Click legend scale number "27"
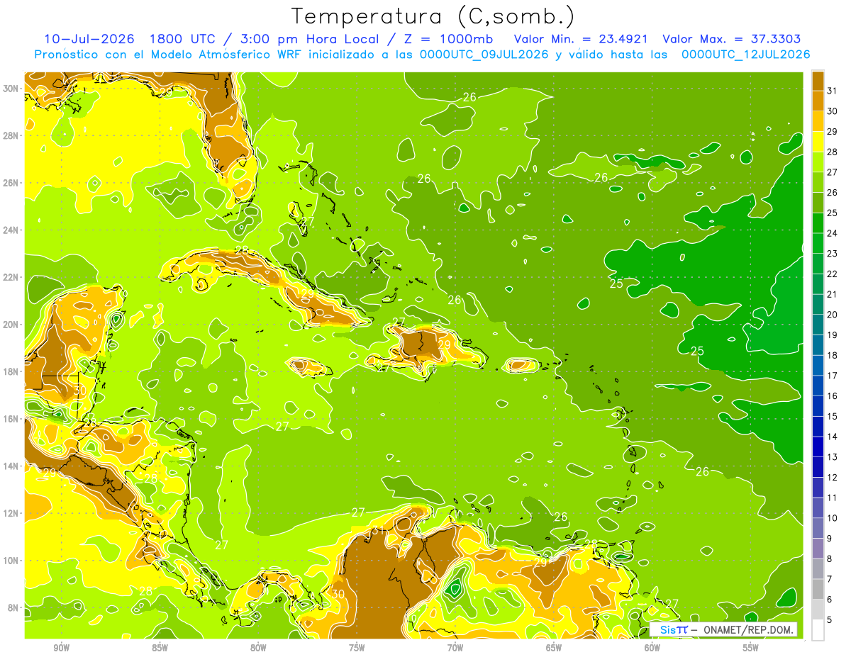This screenshot has width=851, height=657. pyautogui.click(x=832, y=172)
